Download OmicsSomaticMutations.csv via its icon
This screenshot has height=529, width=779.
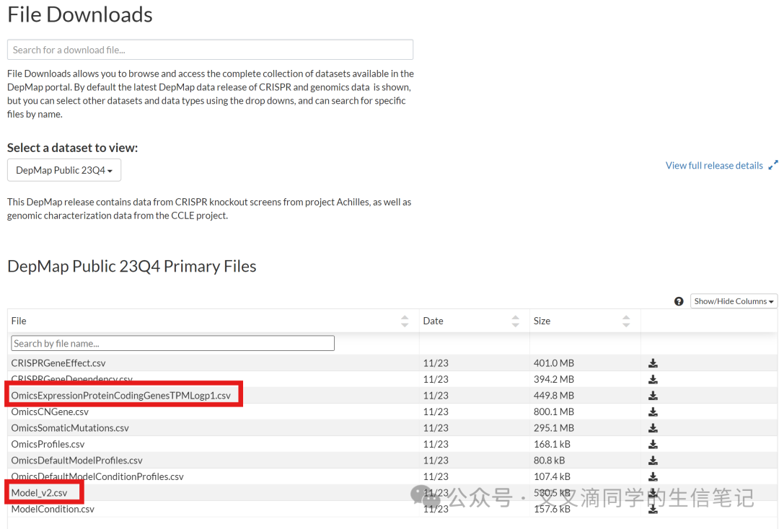tap(653, 428)
